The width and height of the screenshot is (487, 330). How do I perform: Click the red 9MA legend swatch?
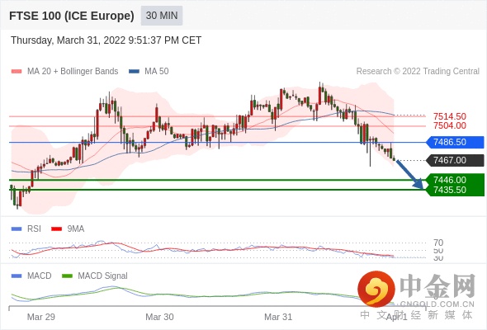(x=56, y=229)
